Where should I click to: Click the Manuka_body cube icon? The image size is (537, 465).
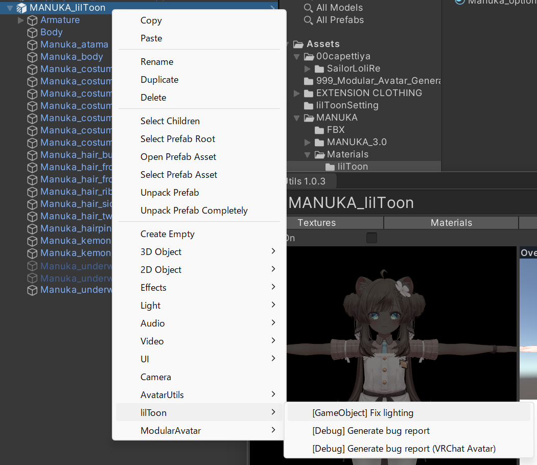pos(32,57)
